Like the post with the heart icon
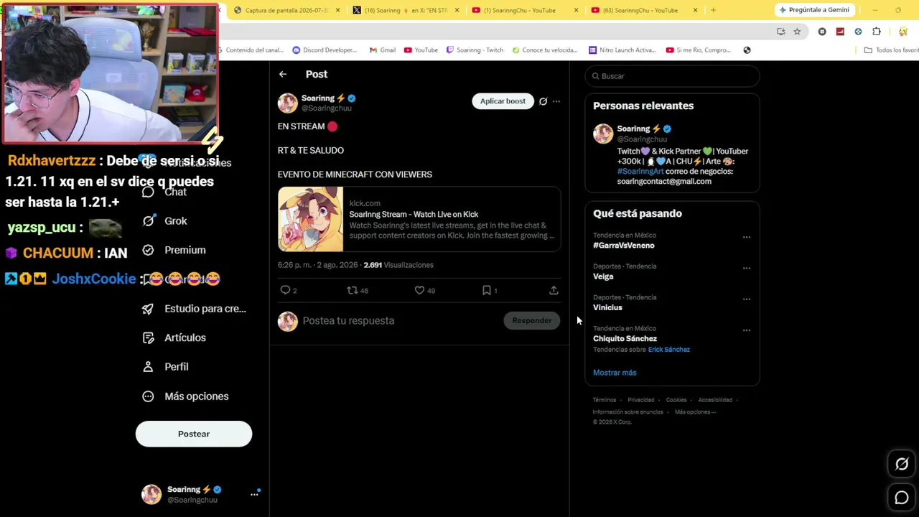919x517 pixels. pos(419,290)
